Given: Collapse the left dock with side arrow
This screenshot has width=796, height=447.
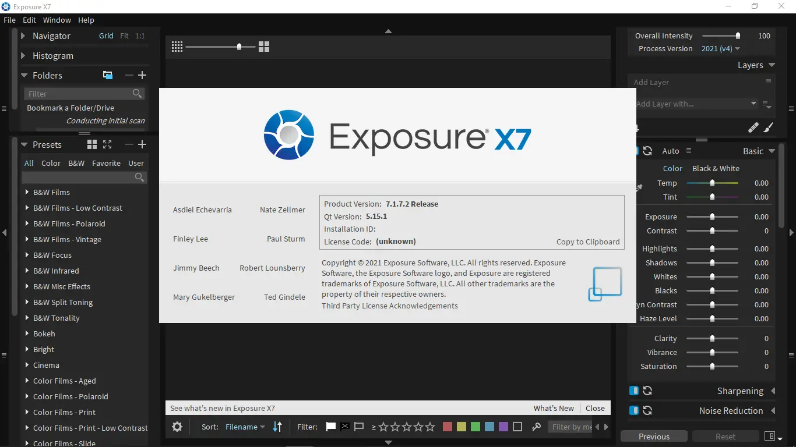Looking at the screenshot, I should pos(5,232).
